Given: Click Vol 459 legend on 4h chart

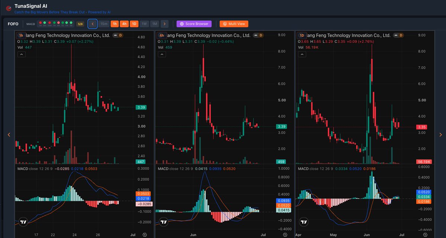Looking at the screenshot, I should pyautogui.click(x=165, y=48).
